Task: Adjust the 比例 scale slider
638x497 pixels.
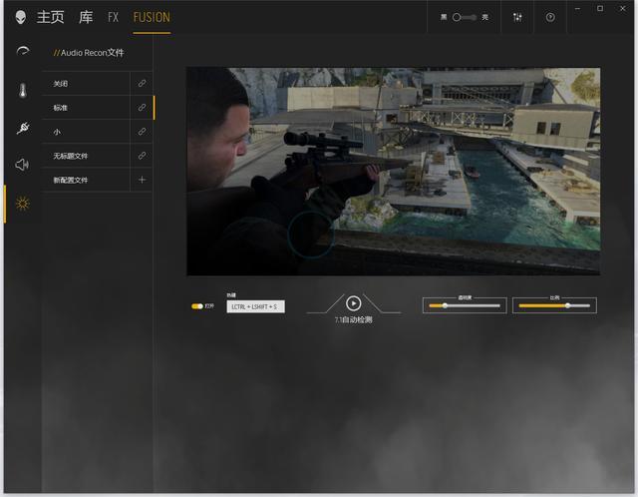Action: pos(554,305)
